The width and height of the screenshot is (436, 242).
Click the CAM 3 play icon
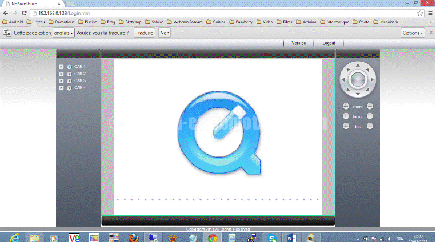click(x=61, y=81)
